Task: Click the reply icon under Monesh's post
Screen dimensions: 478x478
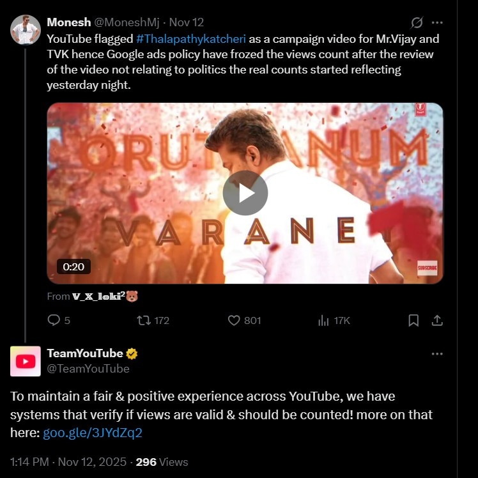Action: pyautogui.click(x=54, y=320)
